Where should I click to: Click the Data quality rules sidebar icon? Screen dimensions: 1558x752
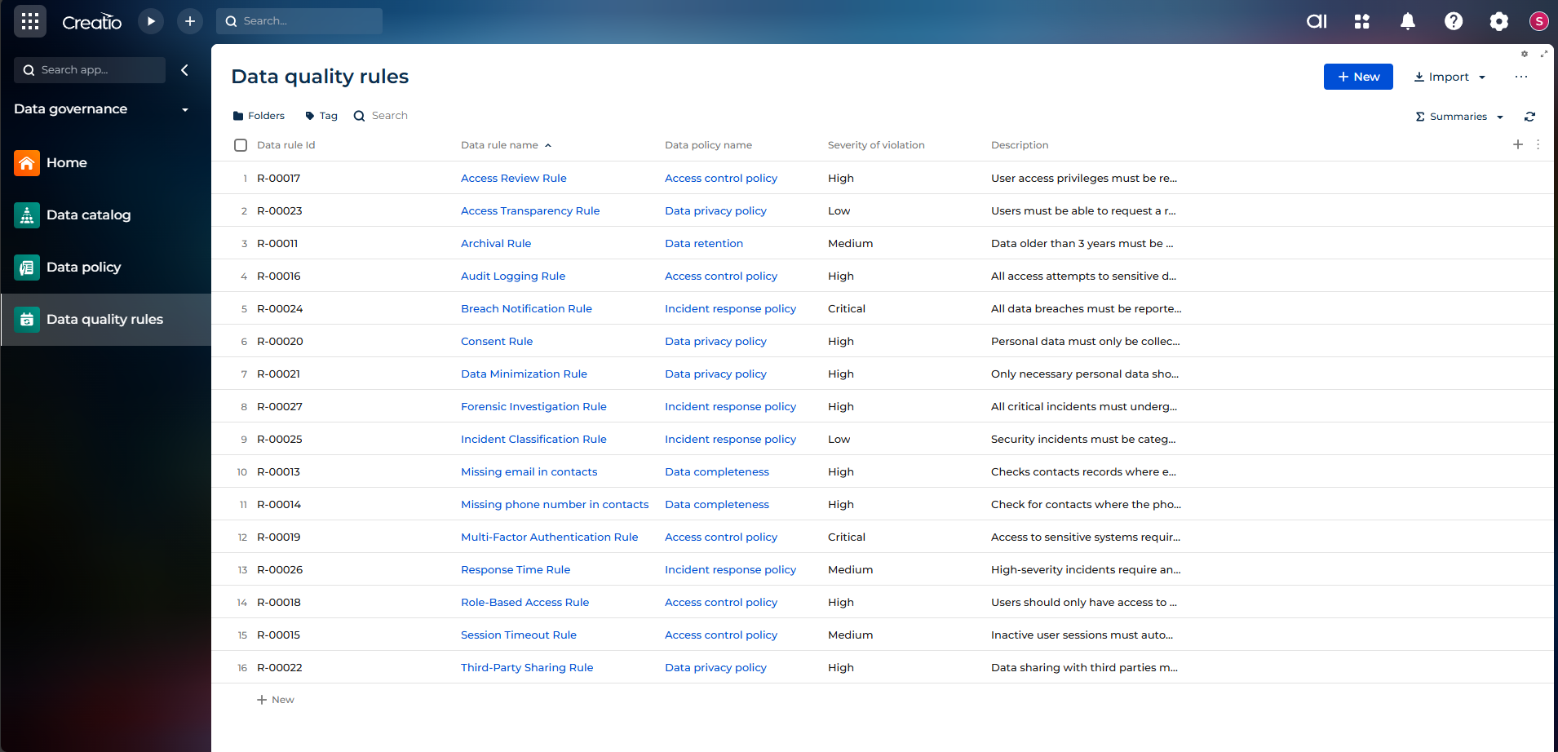pyautogui.click(x=27, y=320)
